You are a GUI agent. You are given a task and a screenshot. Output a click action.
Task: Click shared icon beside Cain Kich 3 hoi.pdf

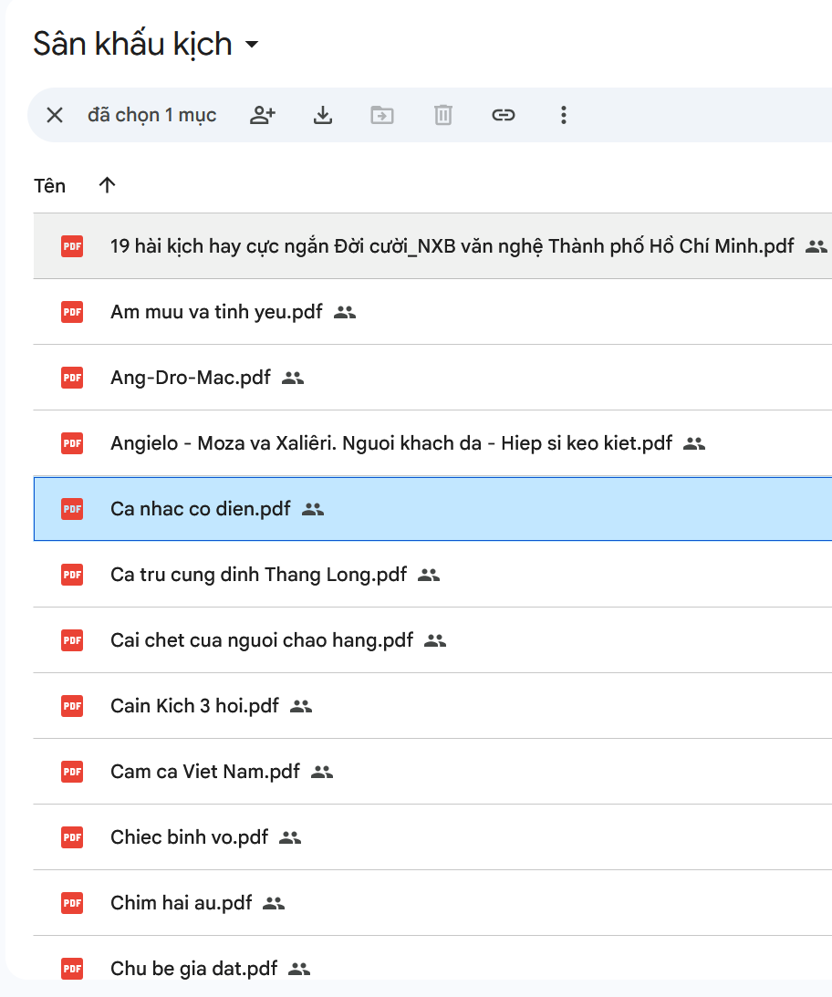301,706
